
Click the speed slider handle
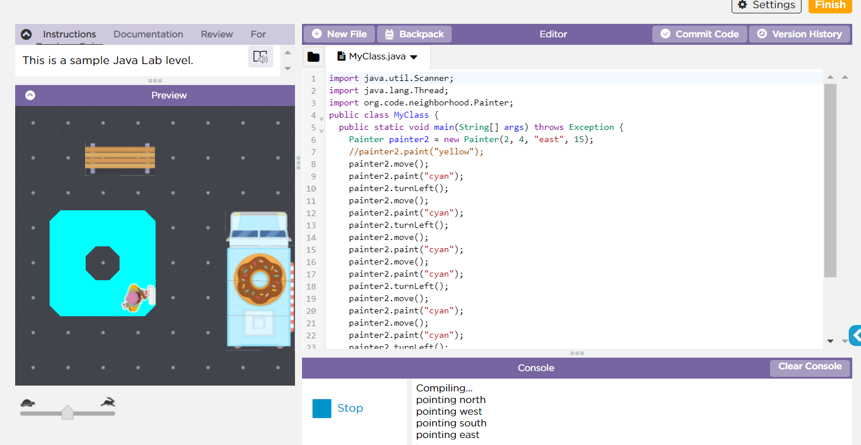(x=68, y=412)
